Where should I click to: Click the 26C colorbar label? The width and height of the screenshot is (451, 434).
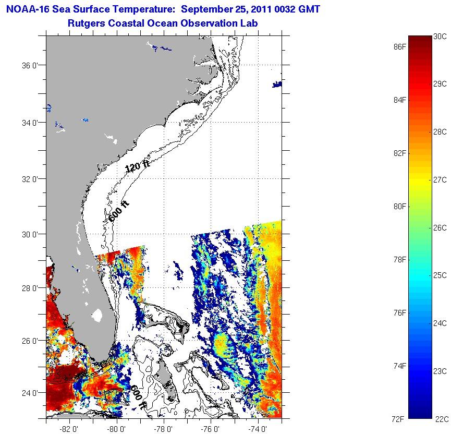[440, 228]
